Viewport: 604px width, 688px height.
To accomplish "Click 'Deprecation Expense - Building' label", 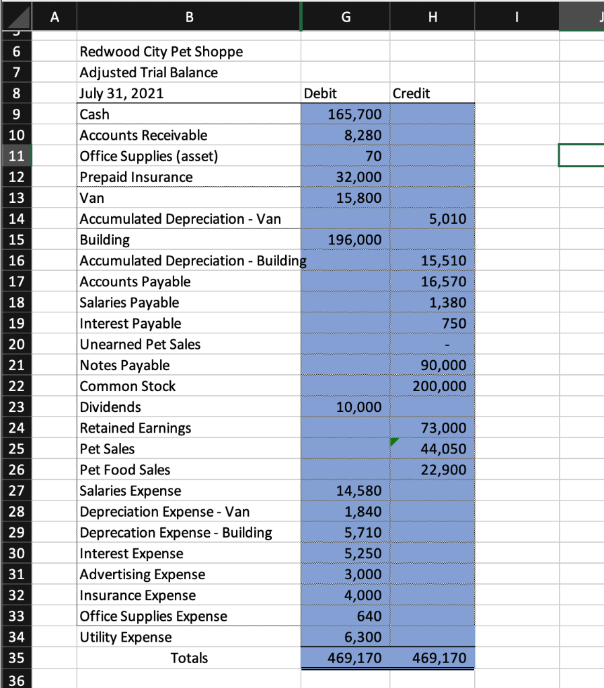I will (189, 532).
